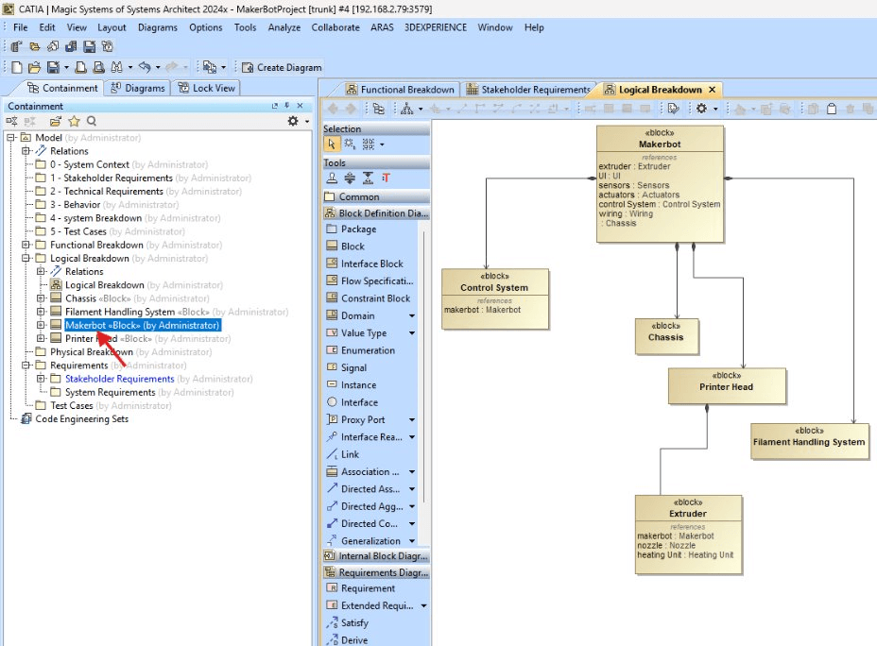Viewport: 877px width, 646px height.
Task: Switch to the Lock View tab
Action: (x=207, y=88)
